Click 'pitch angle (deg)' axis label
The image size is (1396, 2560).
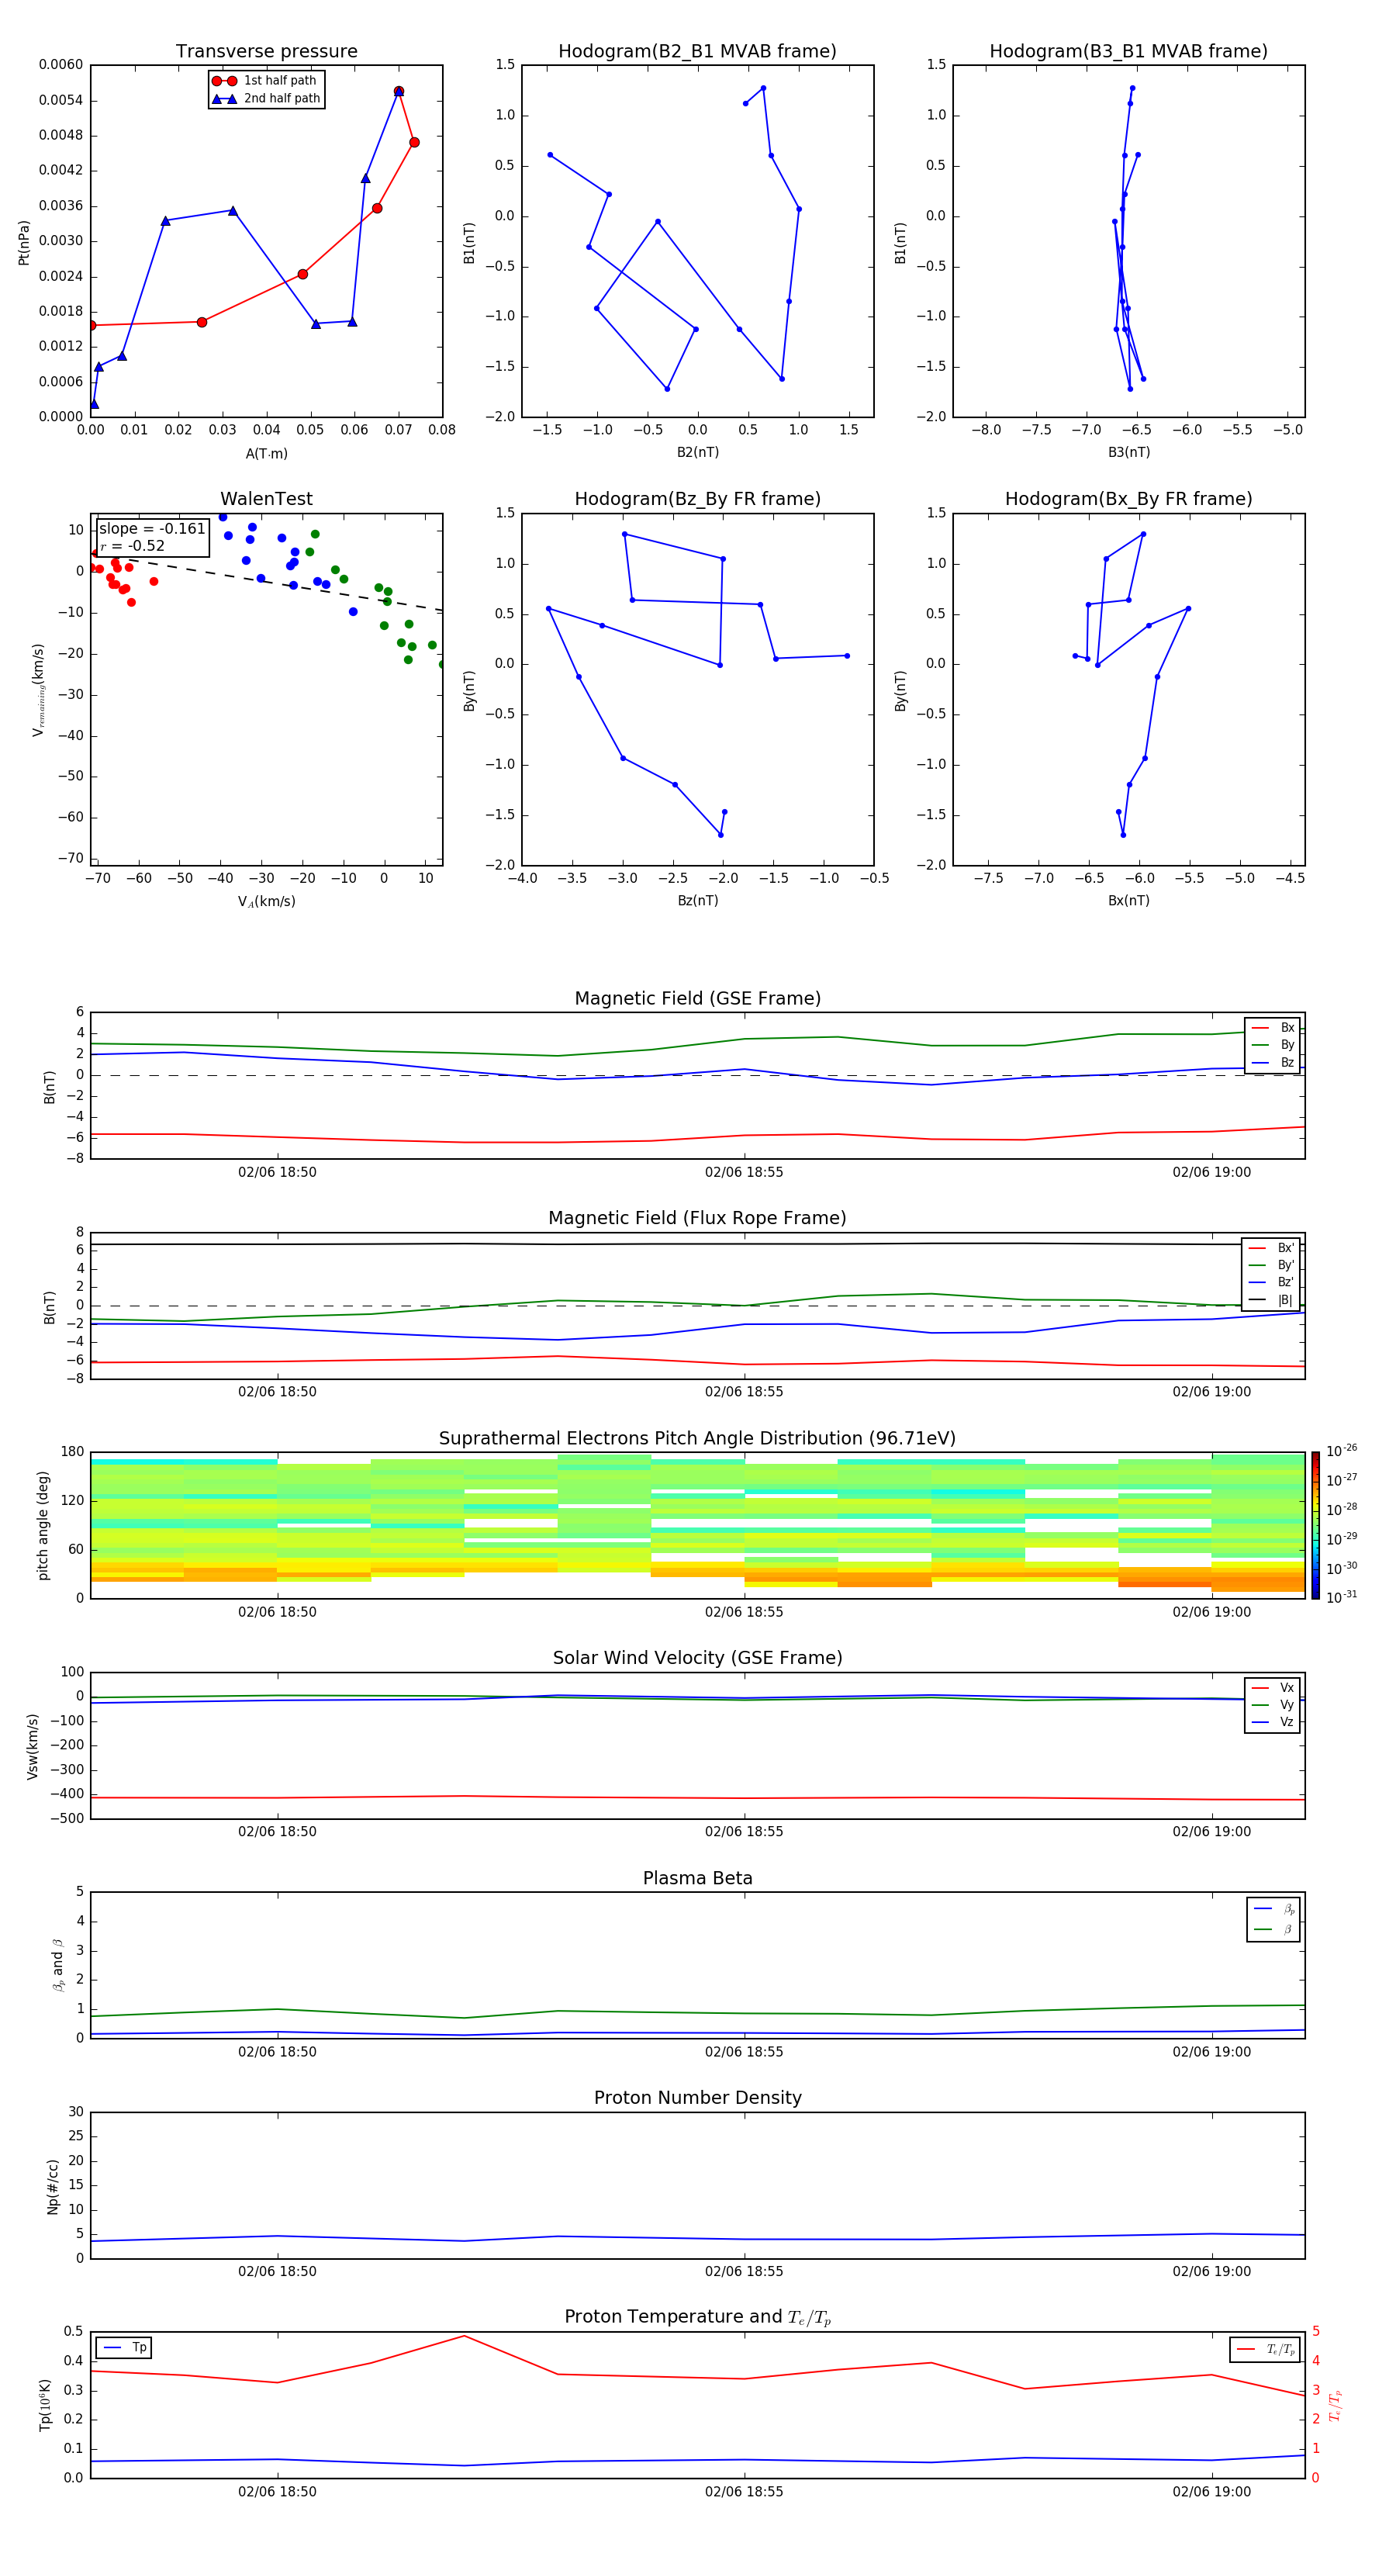point(43,1525)
